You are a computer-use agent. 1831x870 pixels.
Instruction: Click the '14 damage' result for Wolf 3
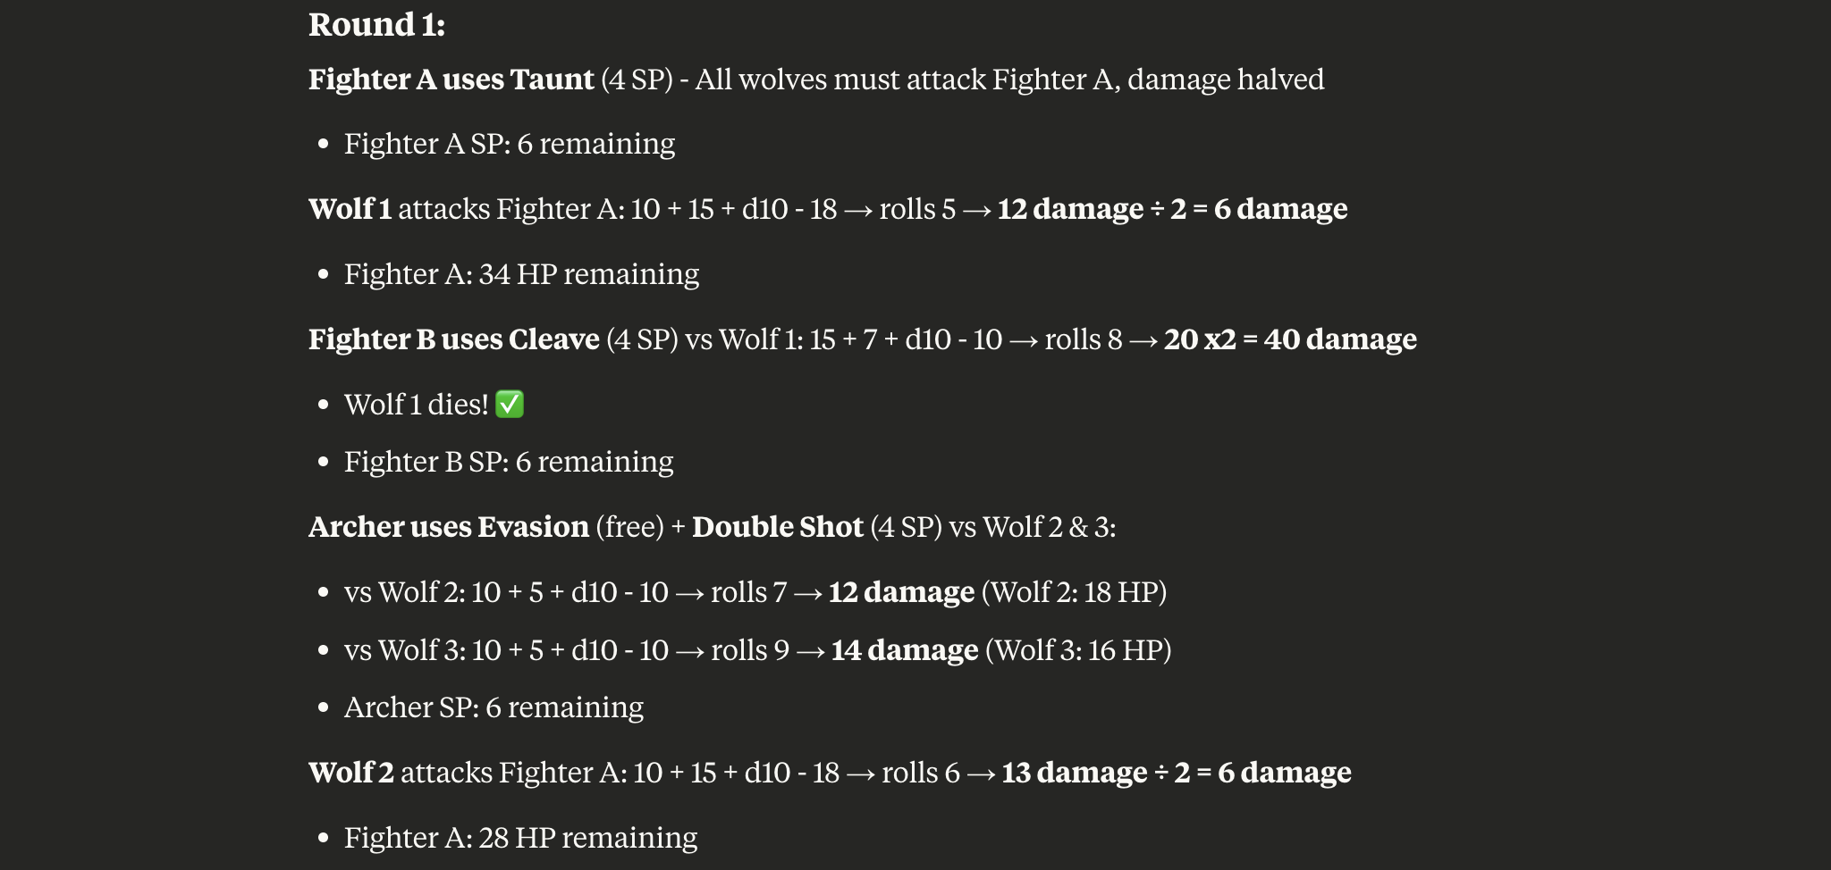[905, 650]
